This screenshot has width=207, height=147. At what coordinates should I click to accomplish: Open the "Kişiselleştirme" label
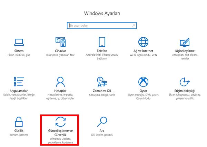point(185,51)
